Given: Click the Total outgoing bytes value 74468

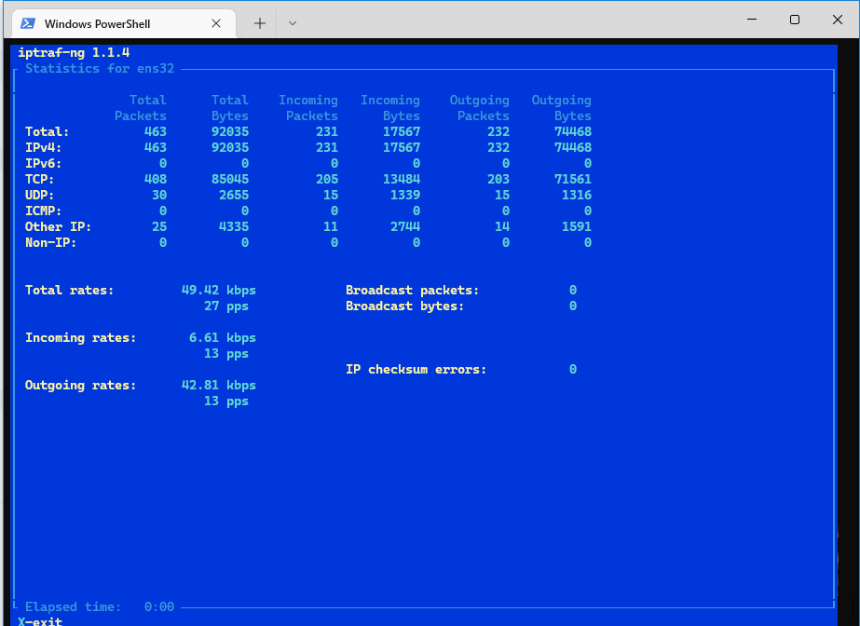Looking at the screenshot, I should click(573, 131).
